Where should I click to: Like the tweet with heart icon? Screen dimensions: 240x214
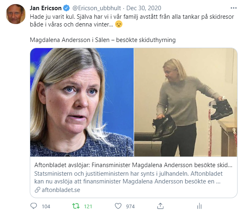[x=118, y=206]
